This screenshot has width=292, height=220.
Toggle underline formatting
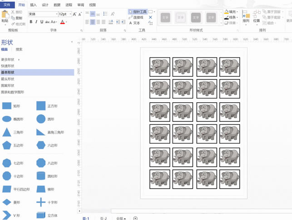[42, 22]
